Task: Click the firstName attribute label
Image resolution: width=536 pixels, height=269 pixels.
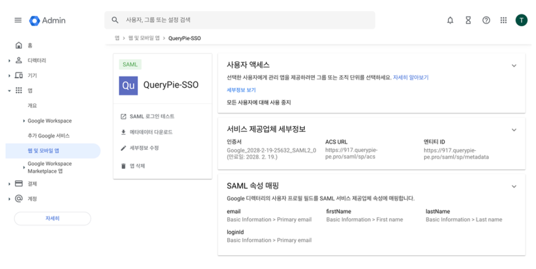Action: pos(338,211)
